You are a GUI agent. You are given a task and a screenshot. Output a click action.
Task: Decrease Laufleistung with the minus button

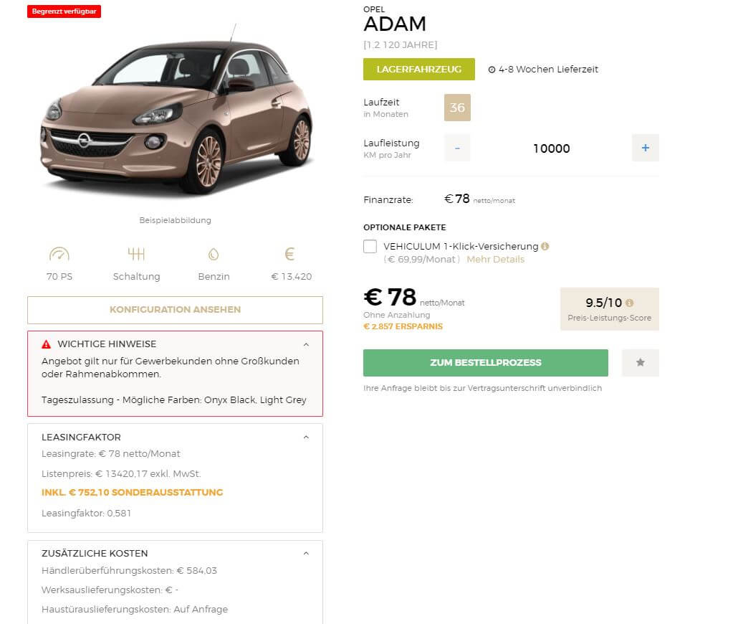(x=457, y=148)
